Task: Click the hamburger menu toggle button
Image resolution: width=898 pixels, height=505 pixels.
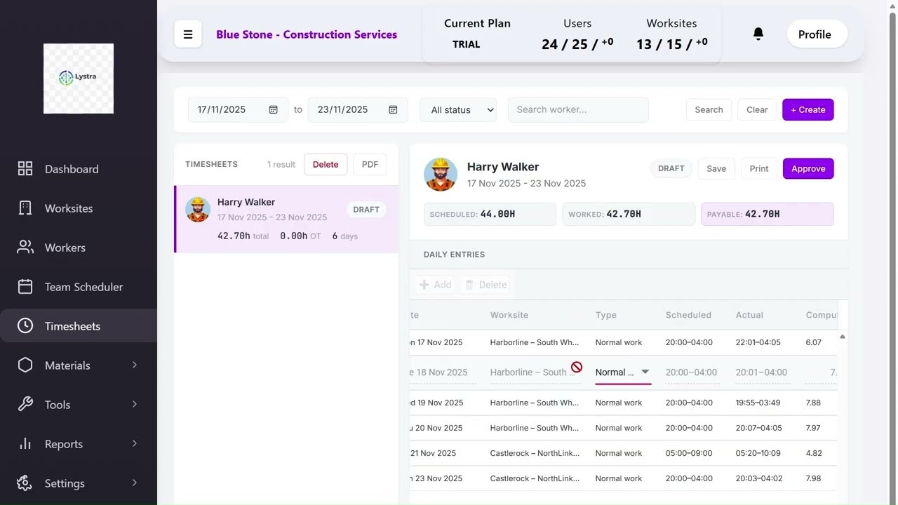Action: (188, 34)
